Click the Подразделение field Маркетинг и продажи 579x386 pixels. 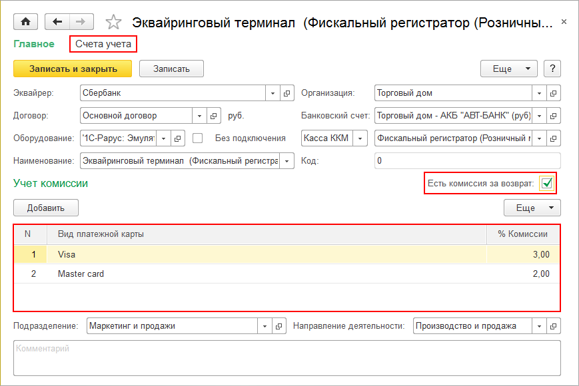(x=172, y=326)
